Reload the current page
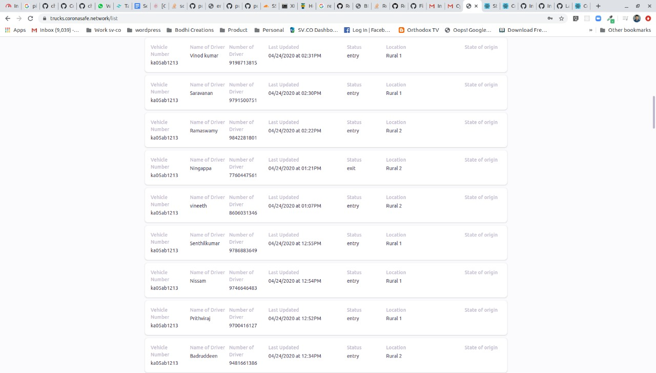The width and height of the screenshot is (656, 373). (x=30, y=18)
